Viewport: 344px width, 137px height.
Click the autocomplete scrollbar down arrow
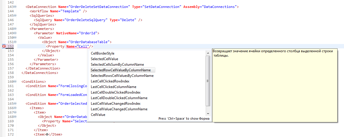coord(208,114)
